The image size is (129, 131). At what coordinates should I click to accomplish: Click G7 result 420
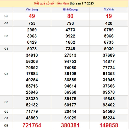109,23
